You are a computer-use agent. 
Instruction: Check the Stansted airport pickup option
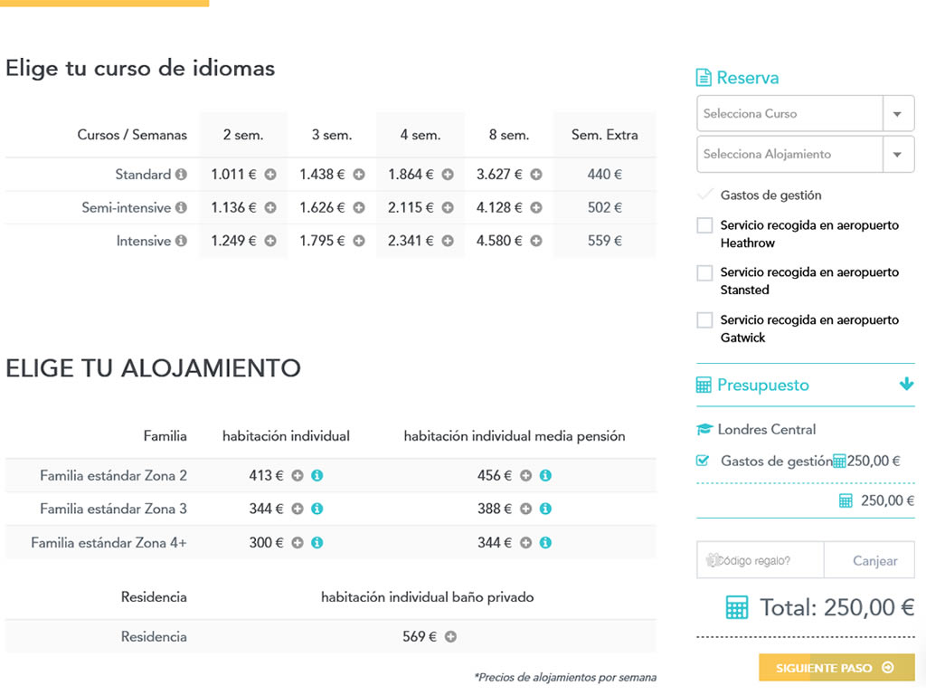[704, 272]
